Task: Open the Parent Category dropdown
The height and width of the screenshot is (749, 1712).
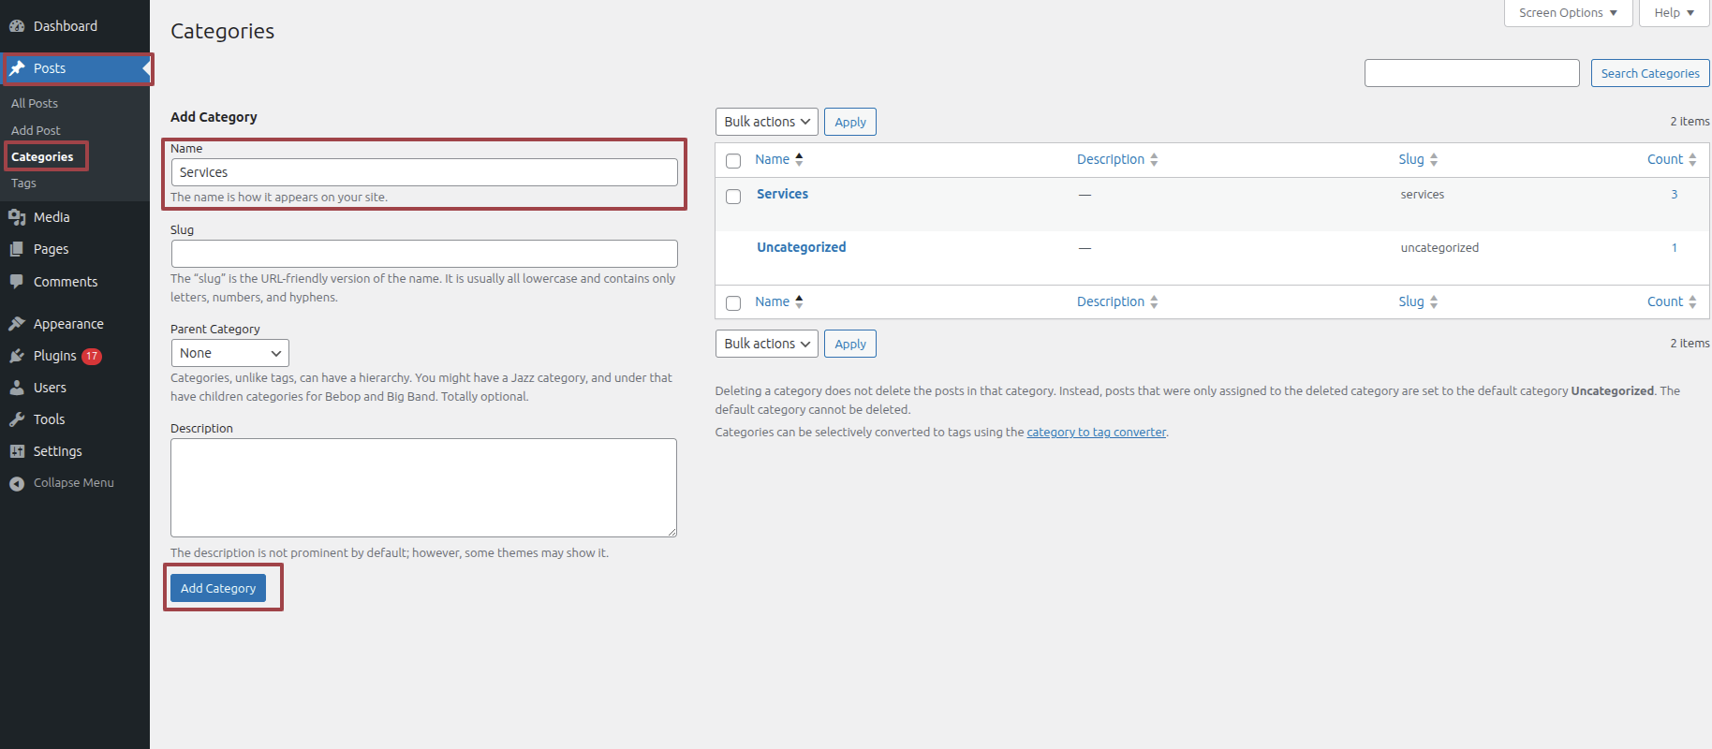Action: [x=229, y=353]
